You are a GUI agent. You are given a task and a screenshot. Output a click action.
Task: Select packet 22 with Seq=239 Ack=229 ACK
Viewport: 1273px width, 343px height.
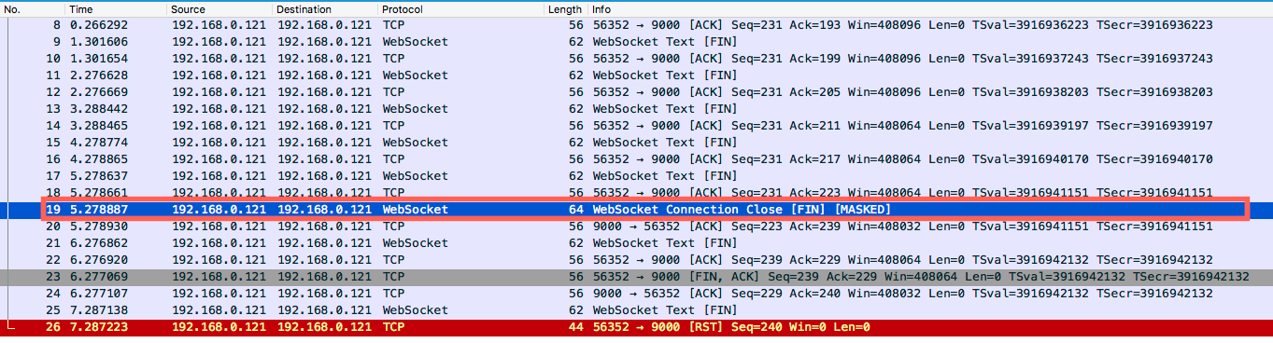pyautogui.click(x=636, y=259)
